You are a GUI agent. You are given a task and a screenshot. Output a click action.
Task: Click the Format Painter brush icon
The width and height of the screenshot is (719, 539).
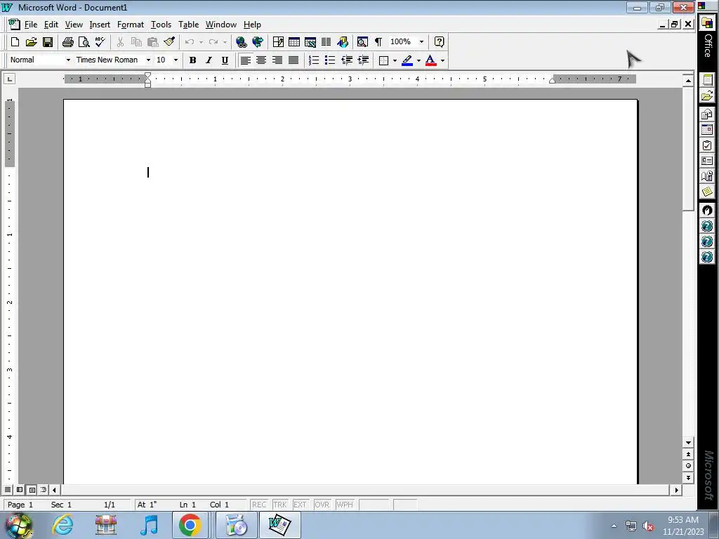(169, 42)
